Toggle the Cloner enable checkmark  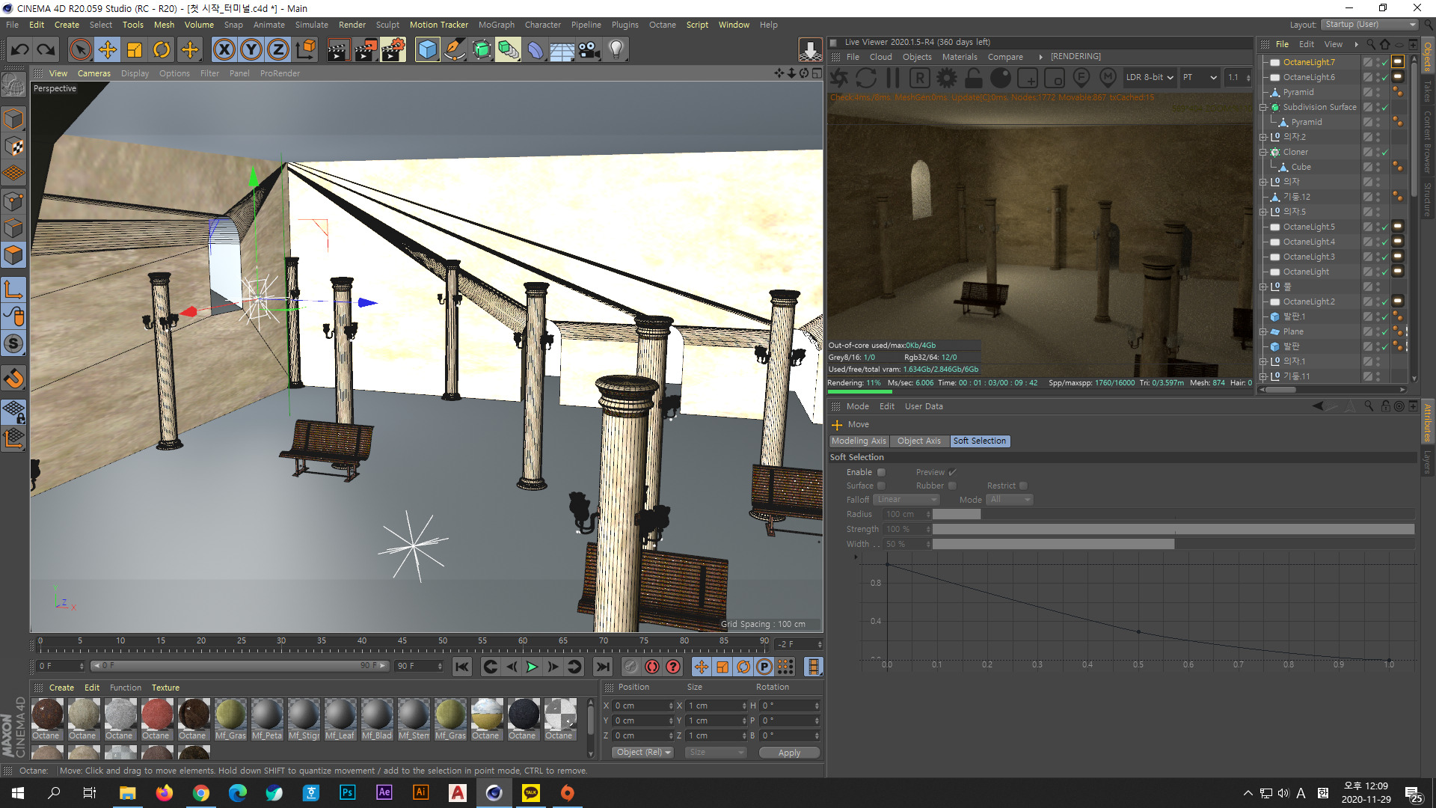click(1384, 152)
